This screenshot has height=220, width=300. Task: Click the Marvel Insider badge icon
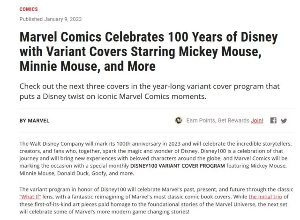coord(179,120)
